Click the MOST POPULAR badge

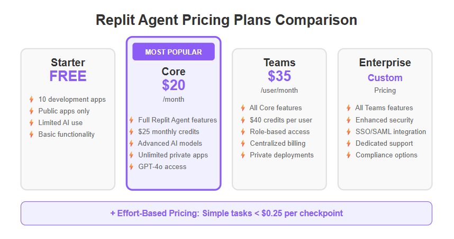[x=174, y=52]
